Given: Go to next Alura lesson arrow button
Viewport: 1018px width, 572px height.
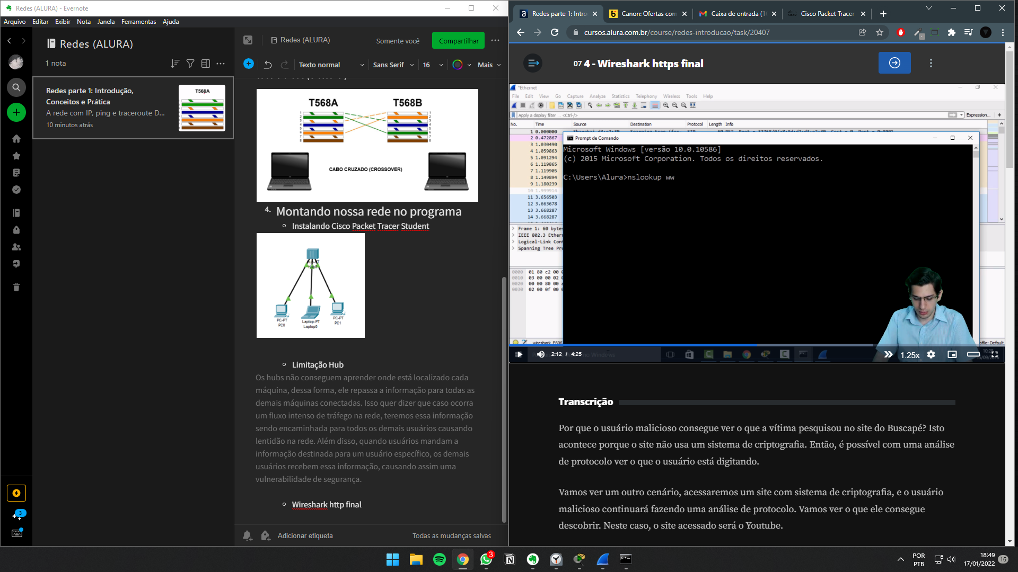Looking at the screenshot, I should [x=894, y=63].
